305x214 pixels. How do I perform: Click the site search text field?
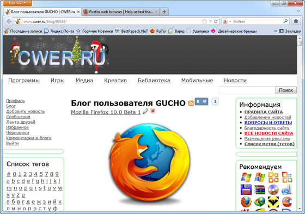(x=247, y=90)
